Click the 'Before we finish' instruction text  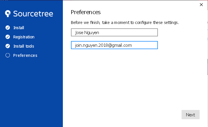[125, 22]
